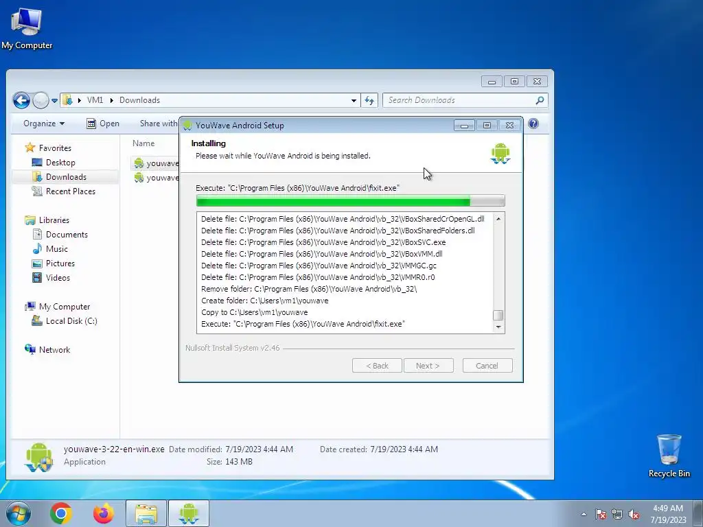
Task: Select log line deleting VBoxSVC.exe
Action: point(323,242)
